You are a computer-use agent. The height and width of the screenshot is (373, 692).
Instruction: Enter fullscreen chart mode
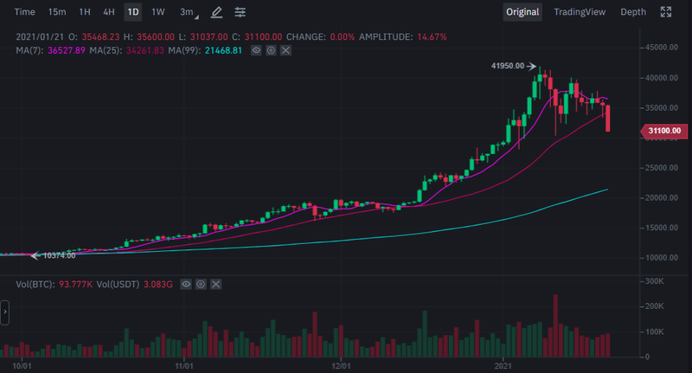click(x=667, y=12)
